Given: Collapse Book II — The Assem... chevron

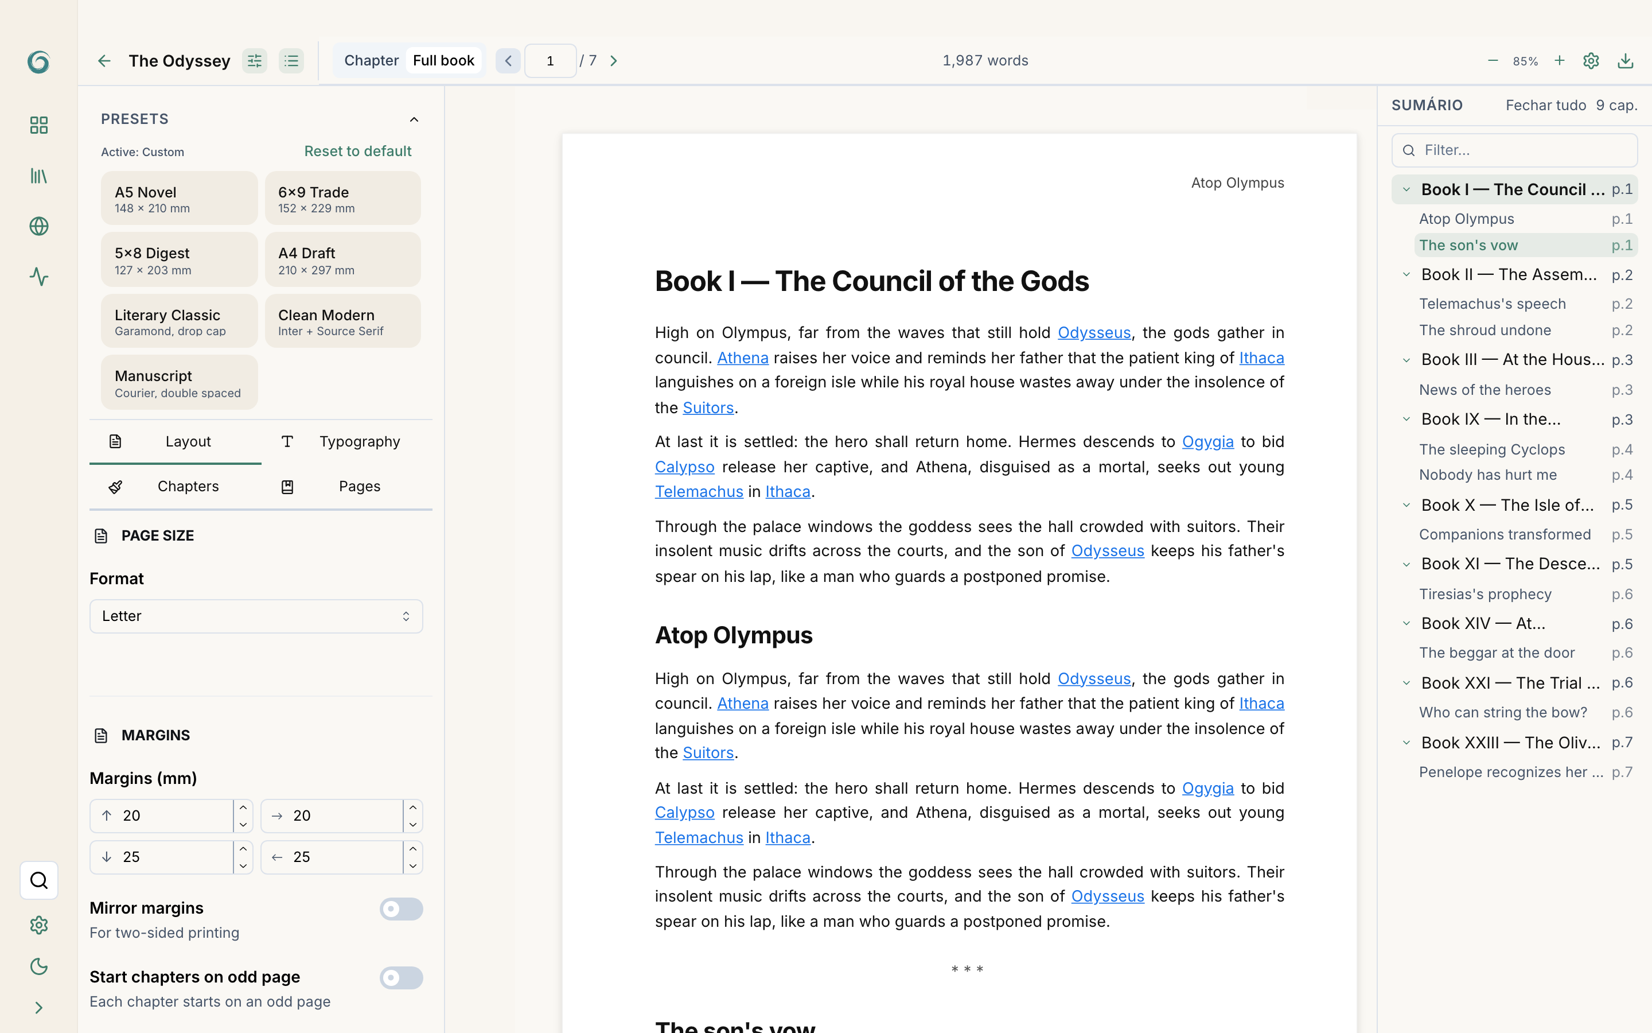Looking at the screenshot, I should point(1406,275).
